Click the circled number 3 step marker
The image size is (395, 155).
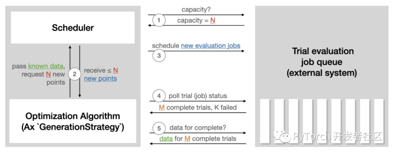(x=159, y=55)
